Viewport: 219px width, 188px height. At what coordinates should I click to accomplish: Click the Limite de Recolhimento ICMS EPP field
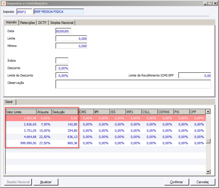[195, 75]
